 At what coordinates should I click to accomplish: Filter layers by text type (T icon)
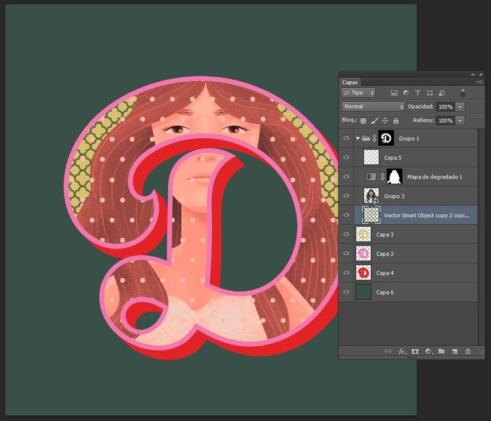coord(418,93)
